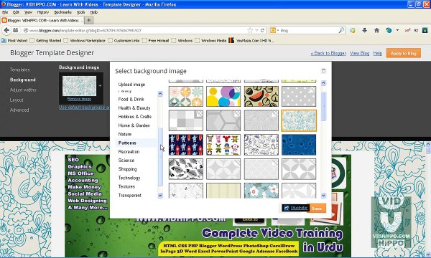Image resolution: width=431 pixels, height=258 pixels.
Task: Click the YouMaza bookmark favicon
Action: [231, 41]
